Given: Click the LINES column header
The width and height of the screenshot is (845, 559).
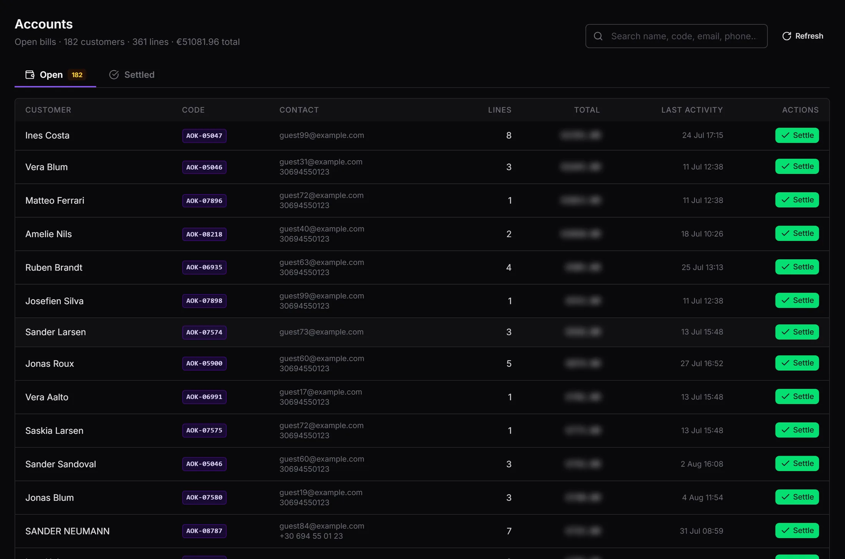Looking at the screenshot, I should tap(500, 110).
